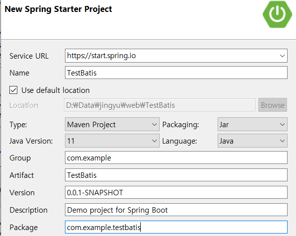Click the Description text field
This screenshot has width=296, height=236.
pos(176,210)
